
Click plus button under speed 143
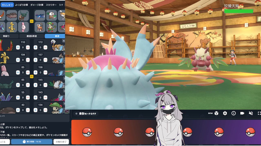coord(35,98)
